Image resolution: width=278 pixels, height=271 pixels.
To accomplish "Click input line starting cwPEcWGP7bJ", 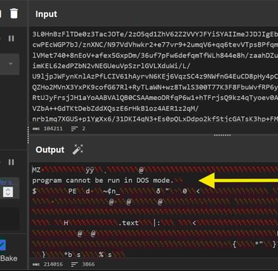I will [x=155, y=44].
